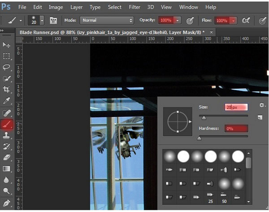The height and width of the screenshot is (212, 269).
Task: Select the Blur tool
Action: (x=6, y=180)
